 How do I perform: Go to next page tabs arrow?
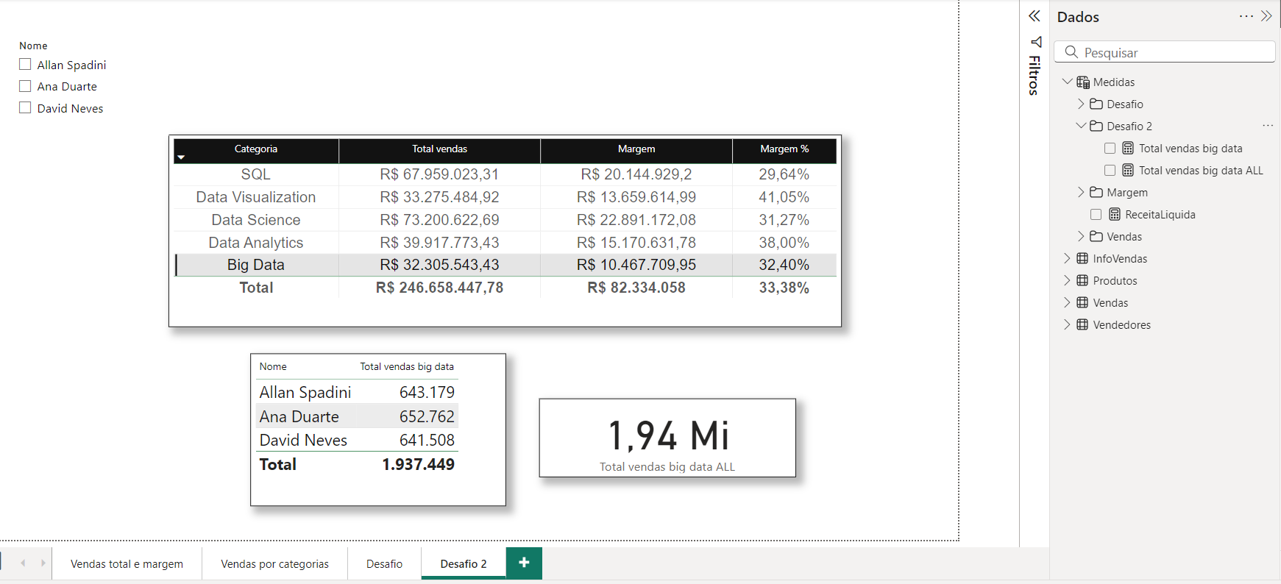43,563
